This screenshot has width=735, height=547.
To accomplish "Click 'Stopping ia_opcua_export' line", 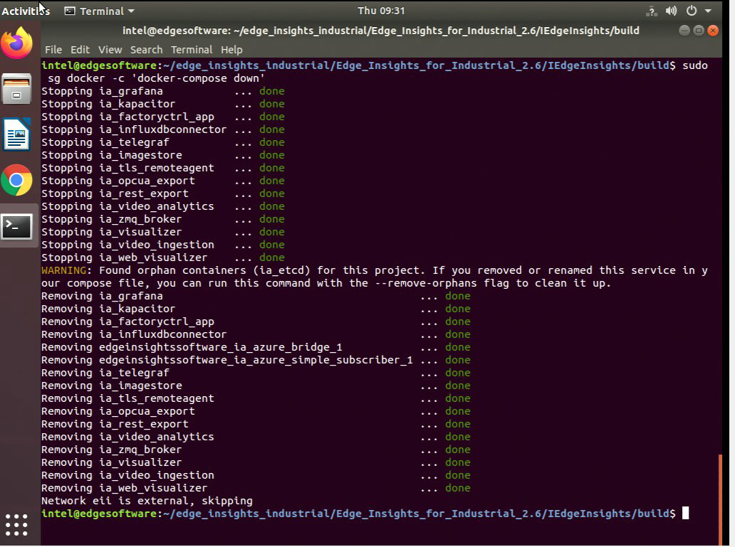I will click(x=162, y=181).
